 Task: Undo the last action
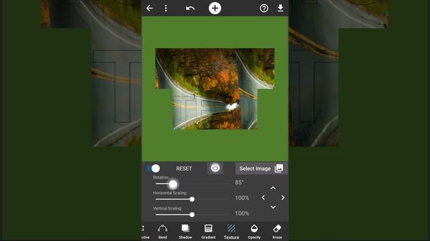point(190,8)
